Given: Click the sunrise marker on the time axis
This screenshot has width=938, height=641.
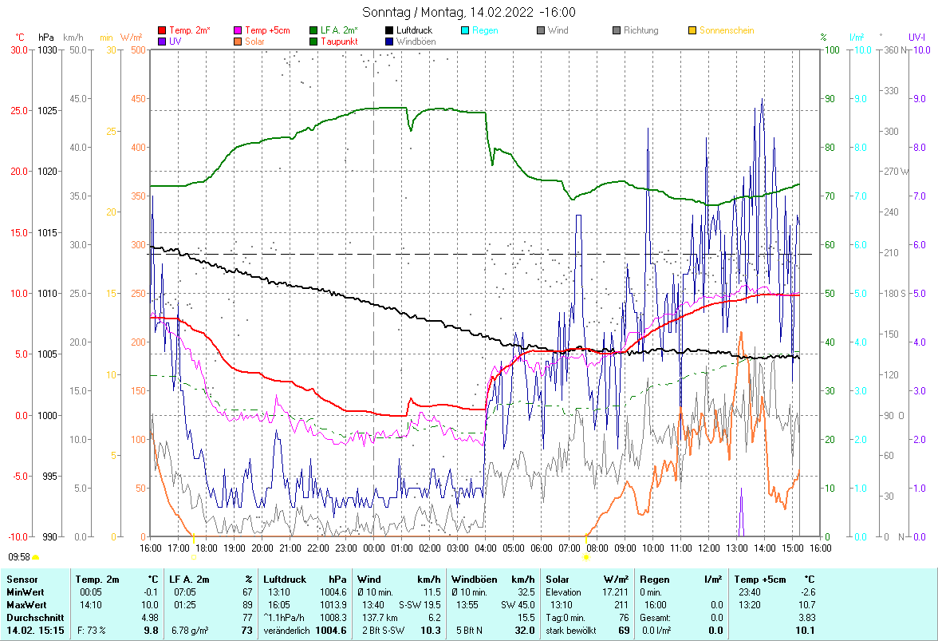Looking at the screenshot, I should 585,556.
